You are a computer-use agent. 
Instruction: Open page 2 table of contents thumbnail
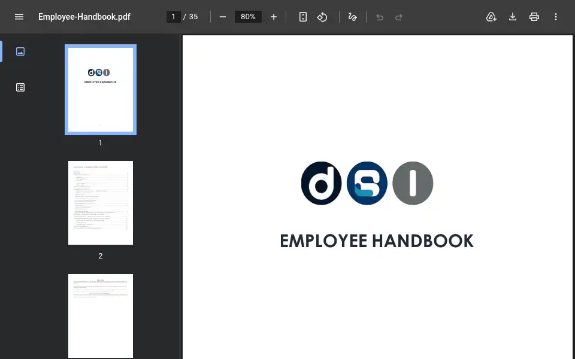coord(101,203)
